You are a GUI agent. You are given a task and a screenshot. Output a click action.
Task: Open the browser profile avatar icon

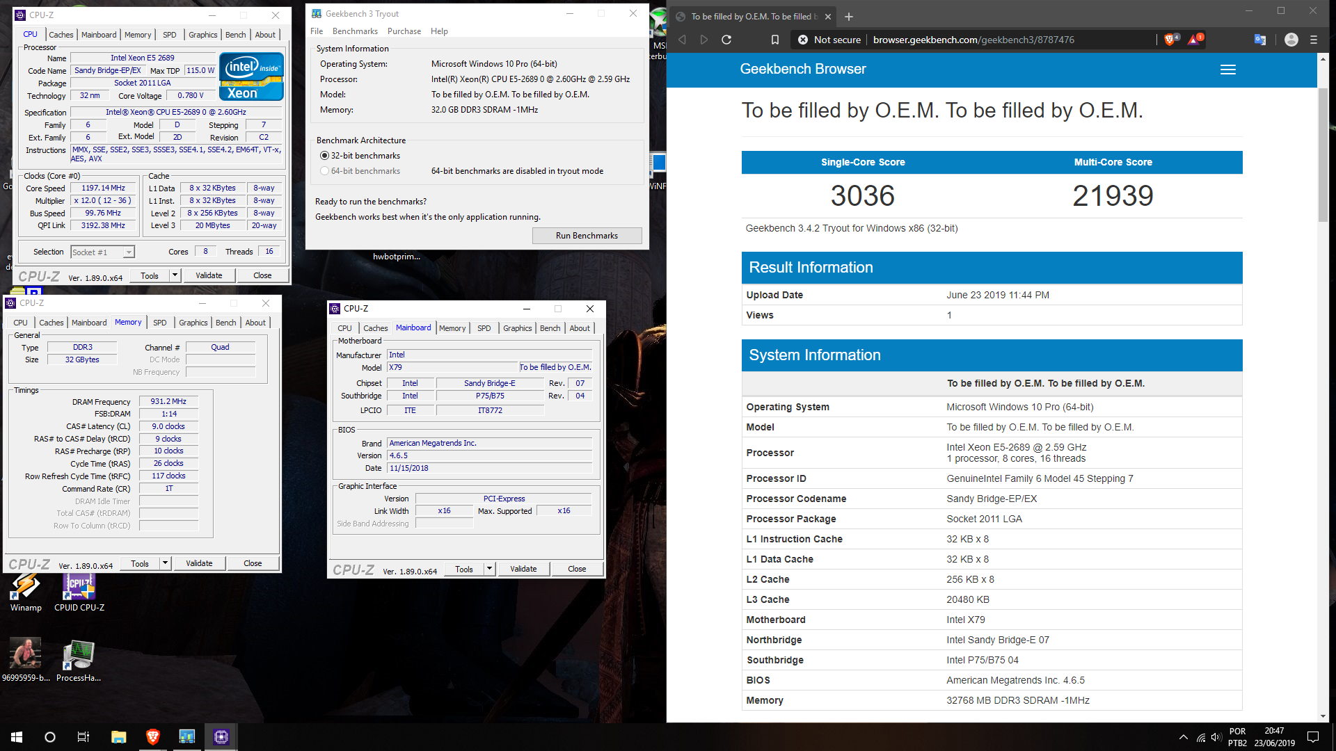tap(1291, 40)
